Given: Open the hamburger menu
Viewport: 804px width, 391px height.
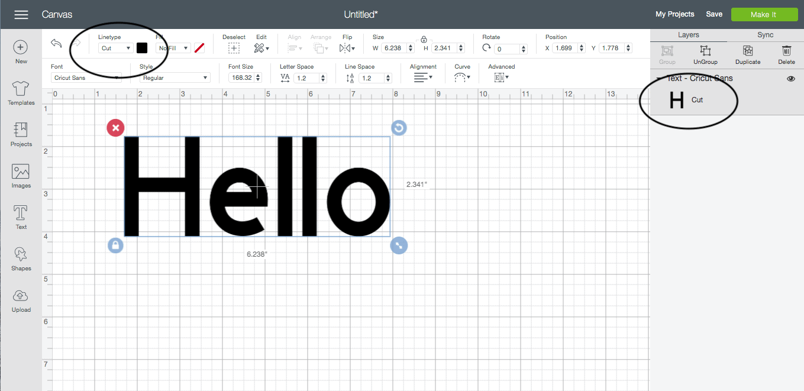Looking at the screenshot, I should click(21, 15).
